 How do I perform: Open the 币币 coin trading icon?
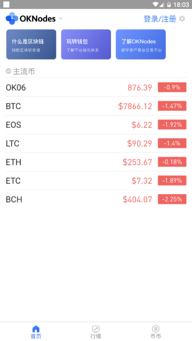pyautogui.click(x=156, y=329)
